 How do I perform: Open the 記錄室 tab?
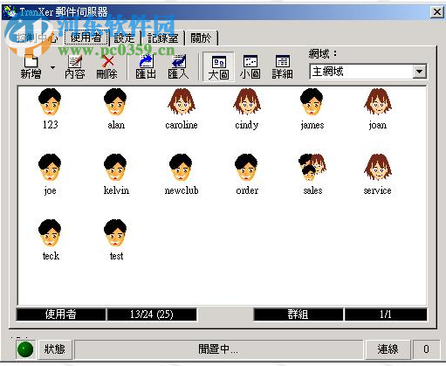[163, 38]
